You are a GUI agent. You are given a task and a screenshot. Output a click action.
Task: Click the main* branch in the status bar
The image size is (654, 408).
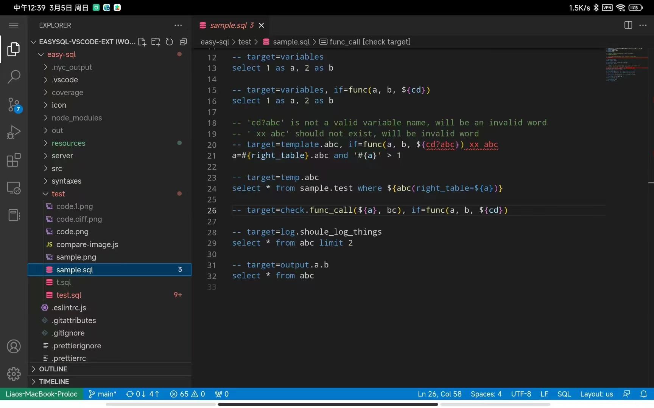[x=102, y=394]
